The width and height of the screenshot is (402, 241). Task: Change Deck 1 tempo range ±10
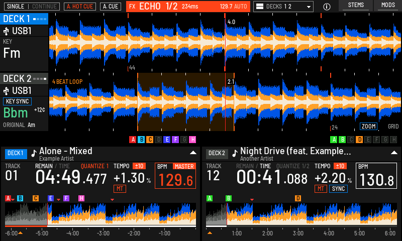(139, 166)
